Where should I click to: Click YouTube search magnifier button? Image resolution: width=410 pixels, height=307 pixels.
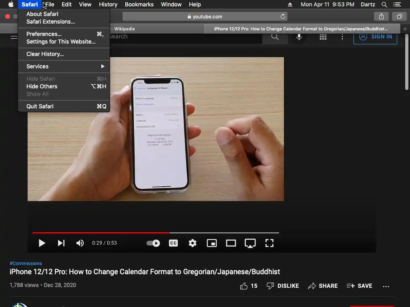pyautogui.click(x=275, y=36)
